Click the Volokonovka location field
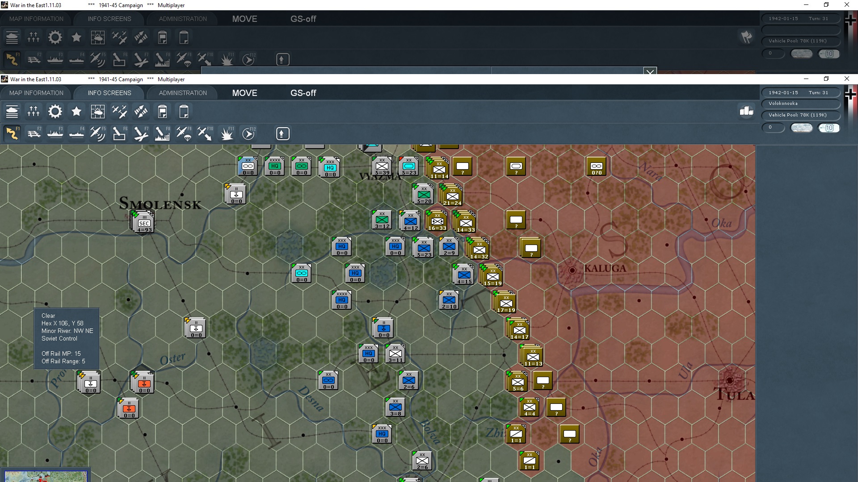 pos(801,104)
